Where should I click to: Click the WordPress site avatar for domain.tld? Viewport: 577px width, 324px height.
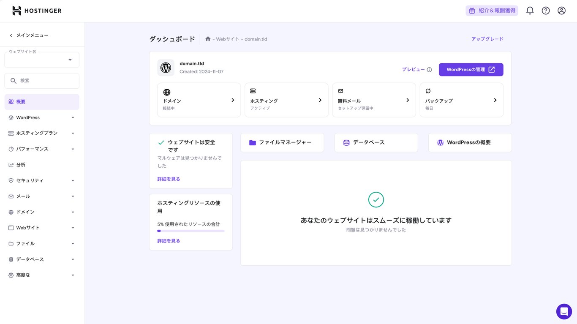pyautogui.click(x=166, y=68)
